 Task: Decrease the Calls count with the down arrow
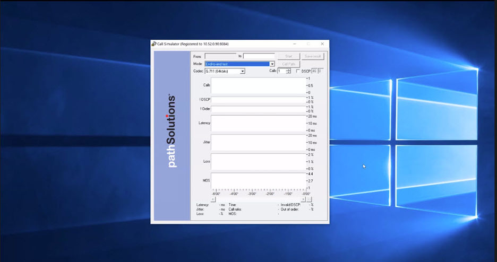pos(288,73)
